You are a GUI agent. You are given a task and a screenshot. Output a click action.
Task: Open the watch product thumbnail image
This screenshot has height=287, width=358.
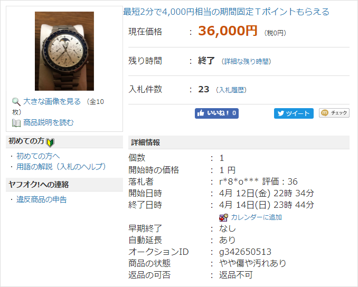(64, 51)
